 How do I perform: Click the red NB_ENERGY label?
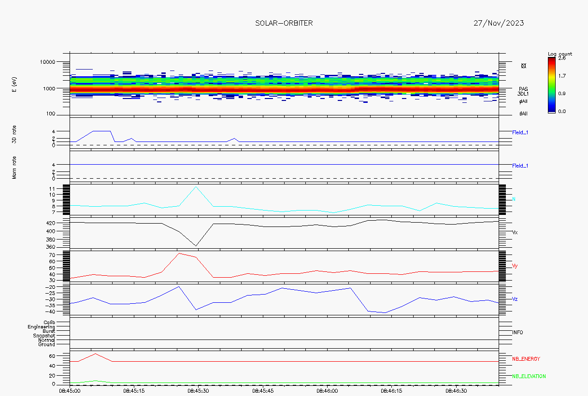click(526, 359)
